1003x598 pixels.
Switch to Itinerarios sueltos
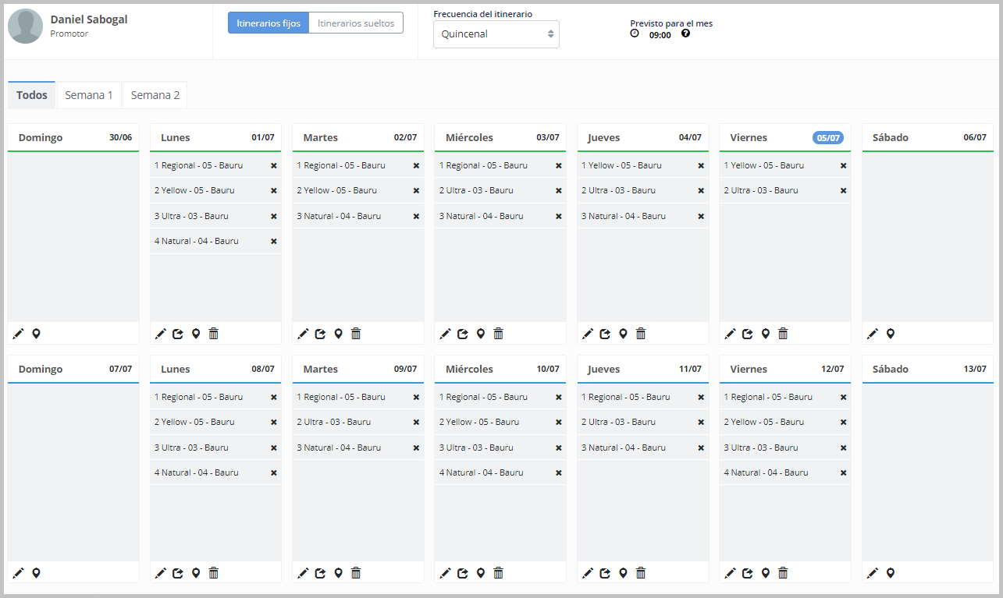point(356,23)
